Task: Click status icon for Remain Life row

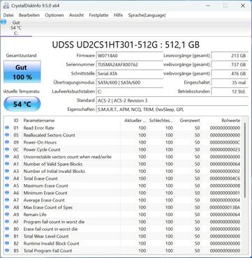Action: pyautogui.click(x=7, y=214)
